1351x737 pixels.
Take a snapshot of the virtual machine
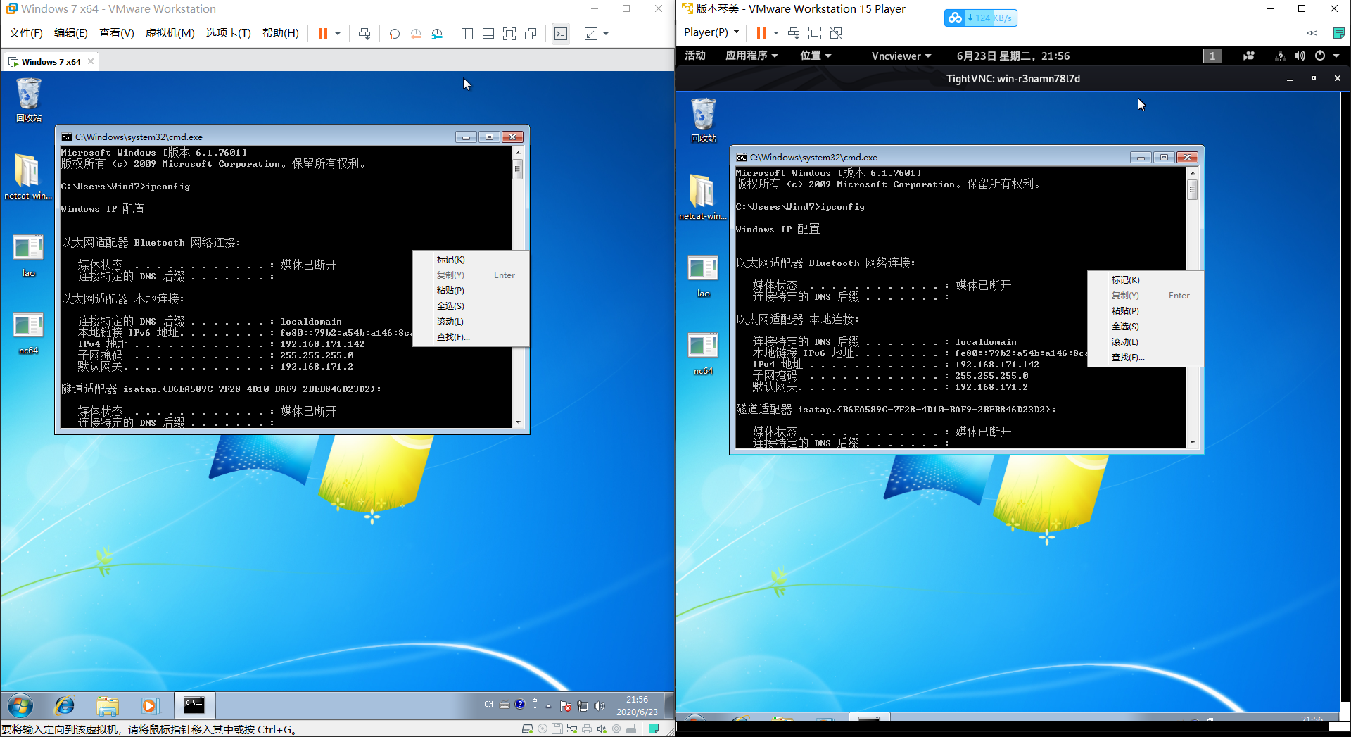tap(395, 34)
